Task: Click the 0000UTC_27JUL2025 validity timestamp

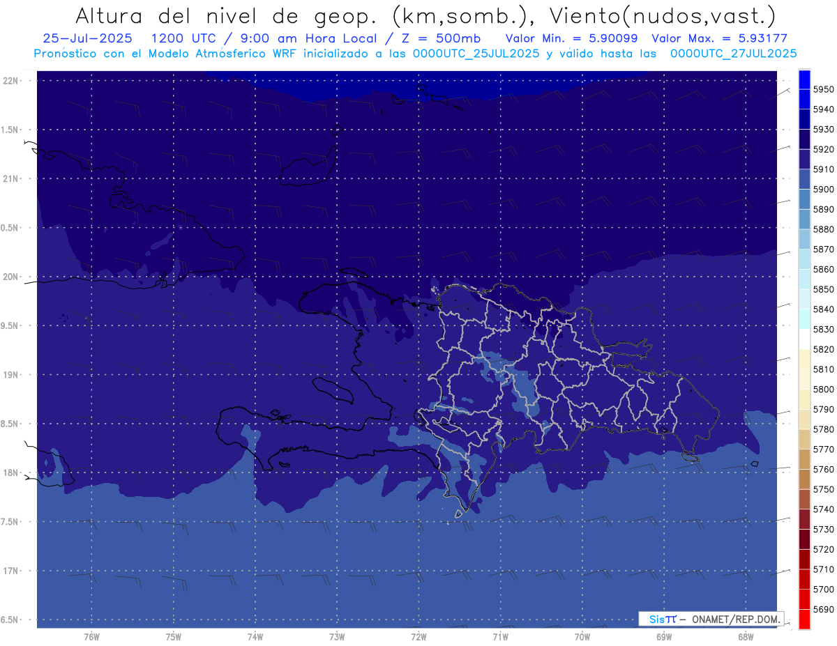Action: click(x=733, y=53)
